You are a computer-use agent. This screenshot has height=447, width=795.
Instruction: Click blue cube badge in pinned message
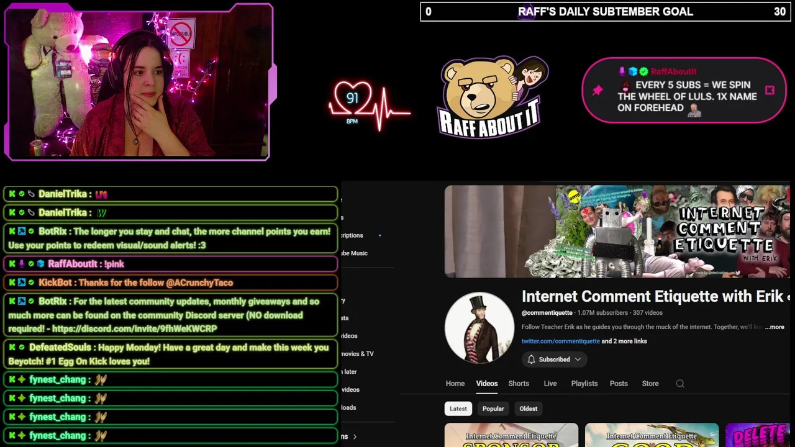634,71
